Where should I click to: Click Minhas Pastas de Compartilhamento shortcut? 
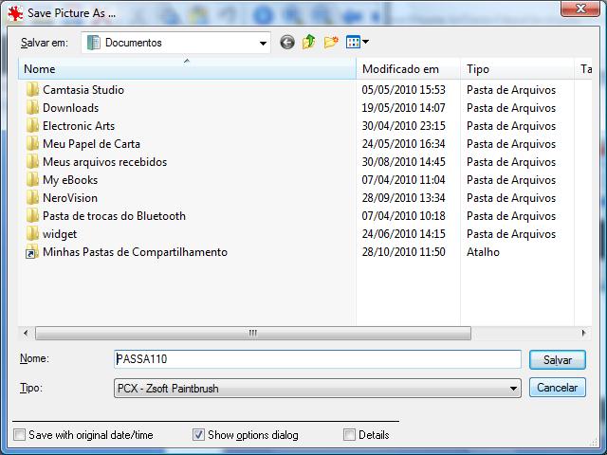click(x=135, y=252)
